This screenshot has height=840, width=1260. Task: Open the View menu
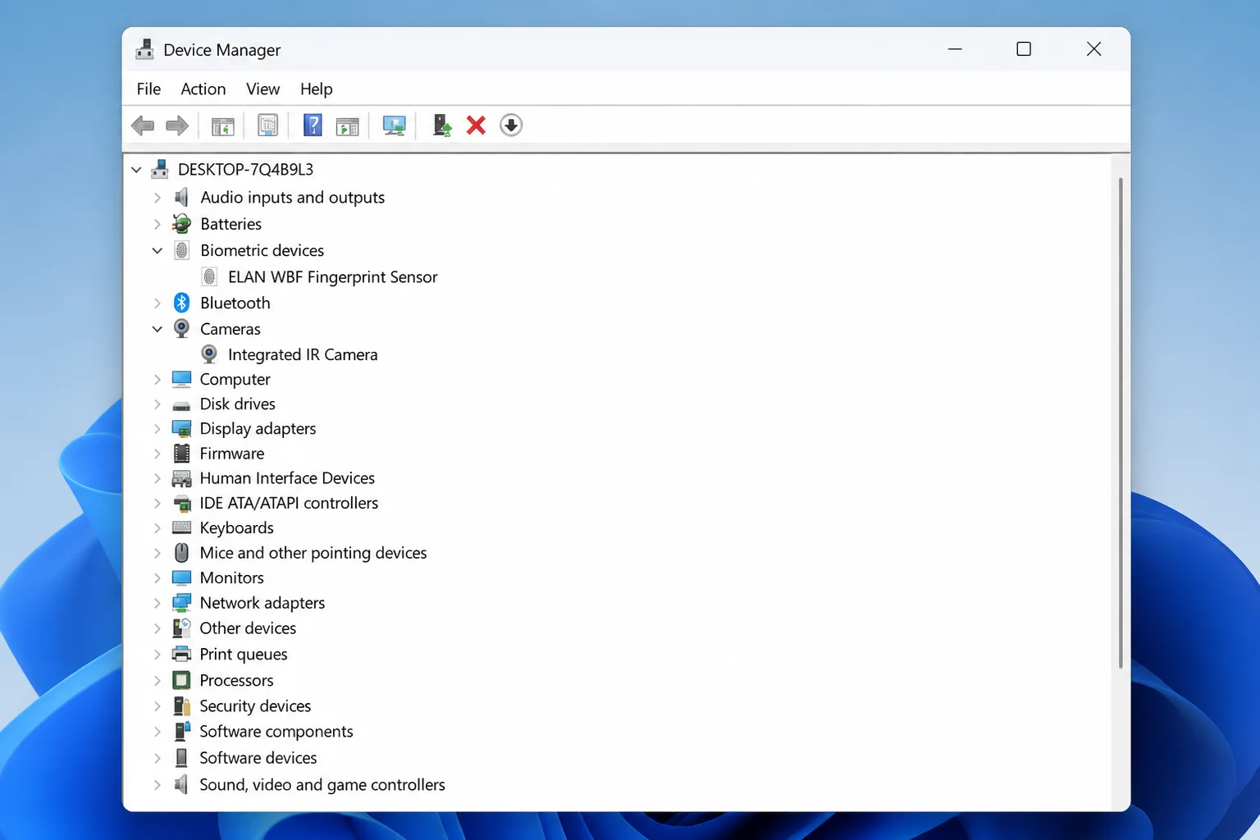[262, 89]
